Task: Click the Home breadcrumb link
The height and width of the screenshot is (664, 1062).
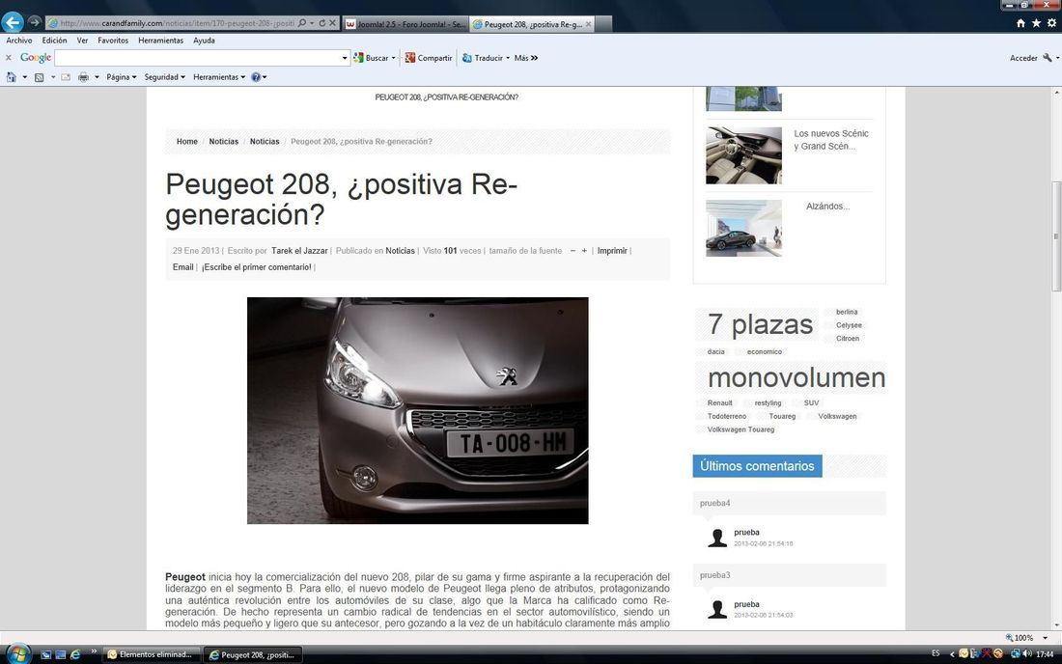Action: [x=187, y=142]
